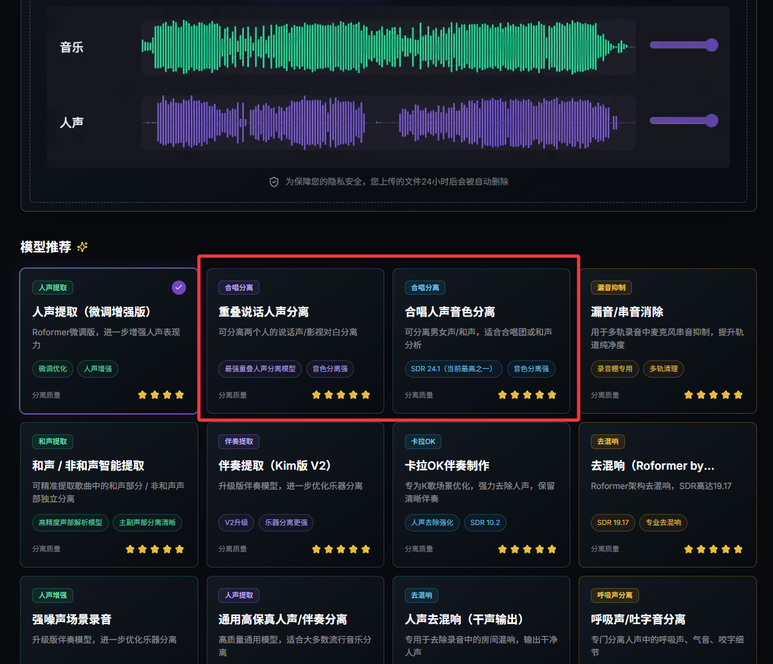The height and width of the screenshot is (664, 773).
Task: Click the 人声增强 pill on 人声提取 card
Action: click(98, 369)
